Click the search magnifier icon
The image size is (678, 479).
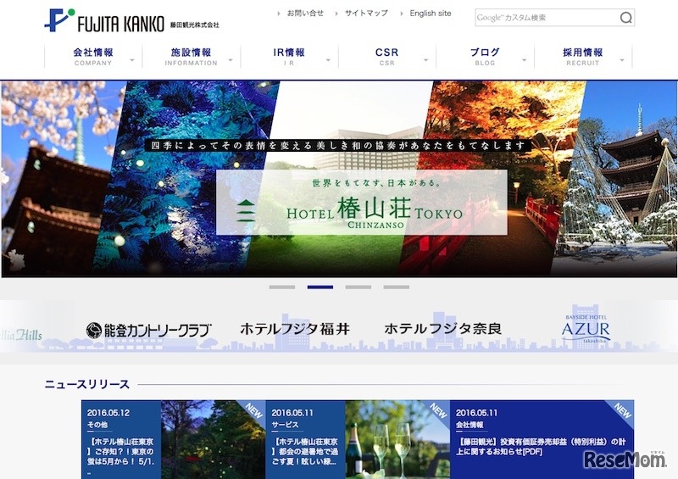[625, 17]
